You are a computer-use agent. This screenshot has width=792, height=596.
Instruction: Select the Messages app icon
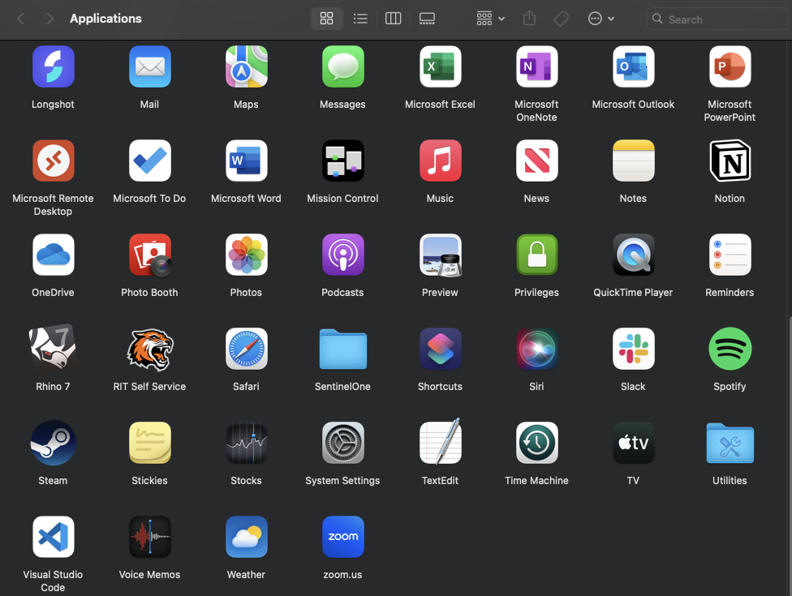[x=343, y=66]
